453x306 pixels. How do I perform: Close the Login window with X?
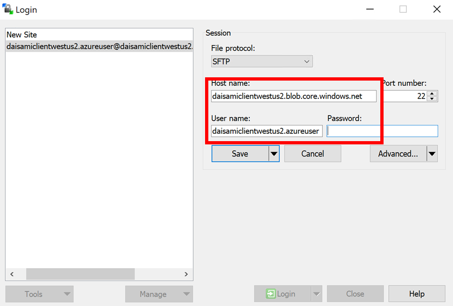[x=437, y=9]
